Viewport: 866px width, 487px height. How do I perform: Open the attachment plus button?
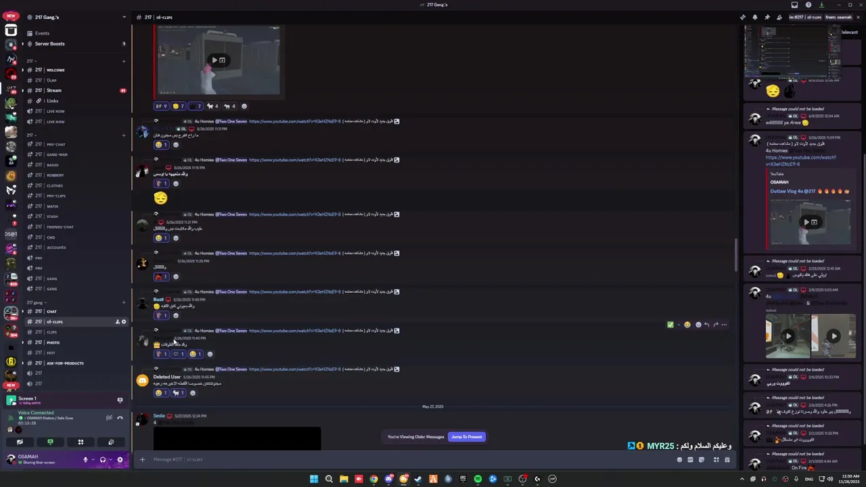[x=142, y=460]
